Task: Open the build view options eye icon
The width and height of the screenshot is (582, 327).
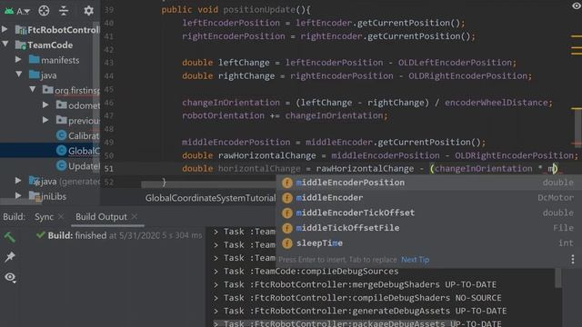Action: [x=10, y=277]
